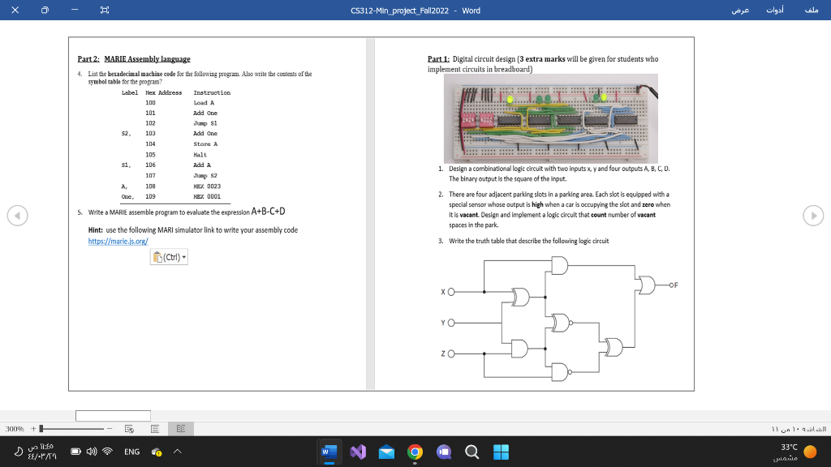The image size is (831, 467).
Task: Open the Zoom app from the taskbar
Action: click(442, 452)
